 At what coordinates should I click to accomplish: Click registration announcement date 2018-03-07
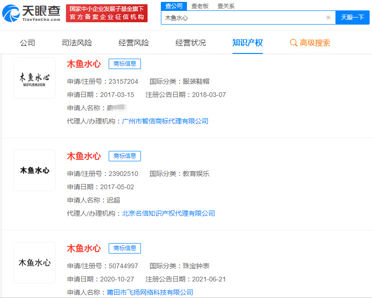tap(209, 95)
